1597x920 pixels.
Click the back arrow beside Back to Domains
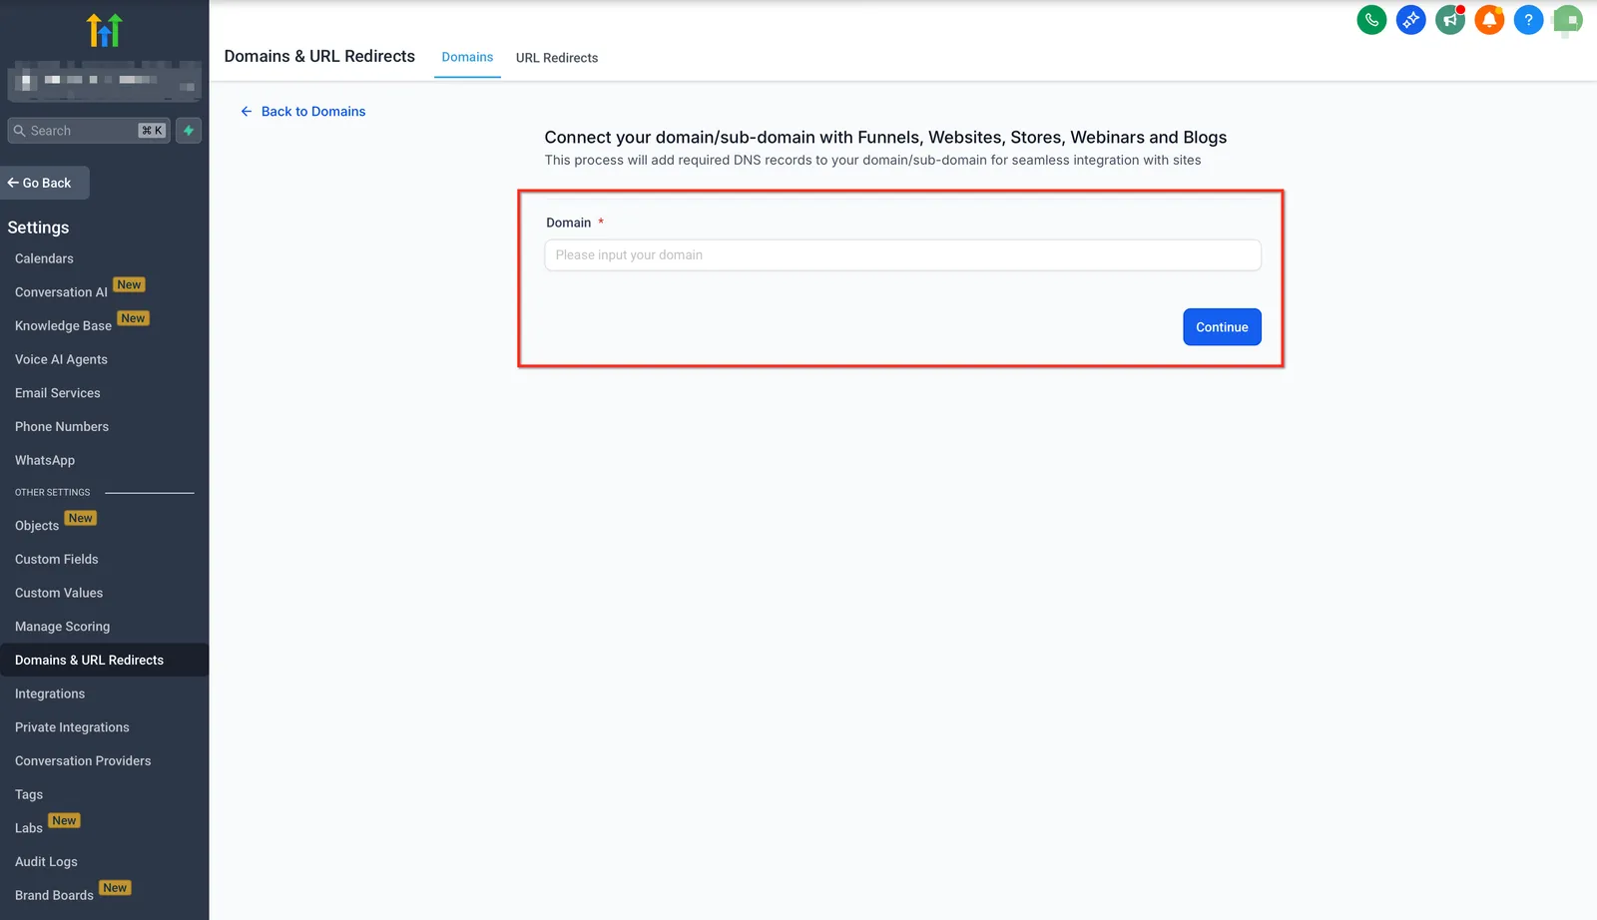click(247, 112)
